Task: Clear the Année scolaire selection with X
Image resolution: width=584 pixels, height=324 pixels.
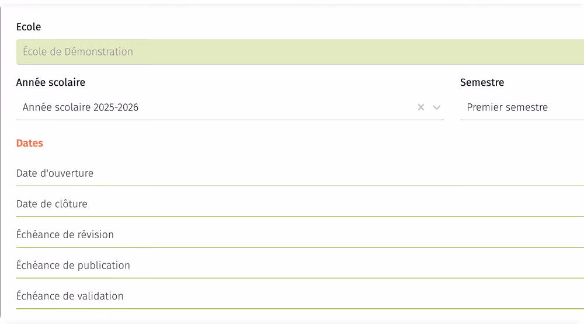Action: tap(421, 107)
